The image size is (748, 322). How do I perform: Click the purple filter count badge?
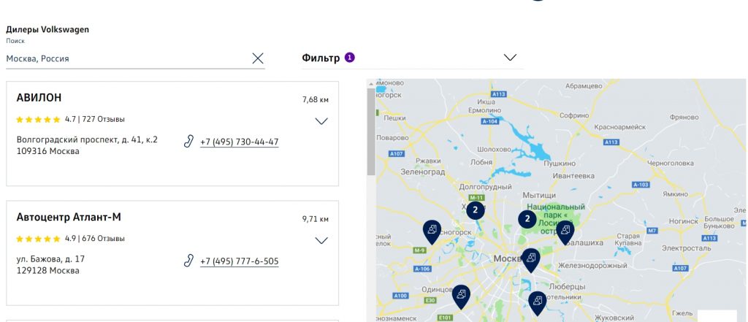coord(350,58)
